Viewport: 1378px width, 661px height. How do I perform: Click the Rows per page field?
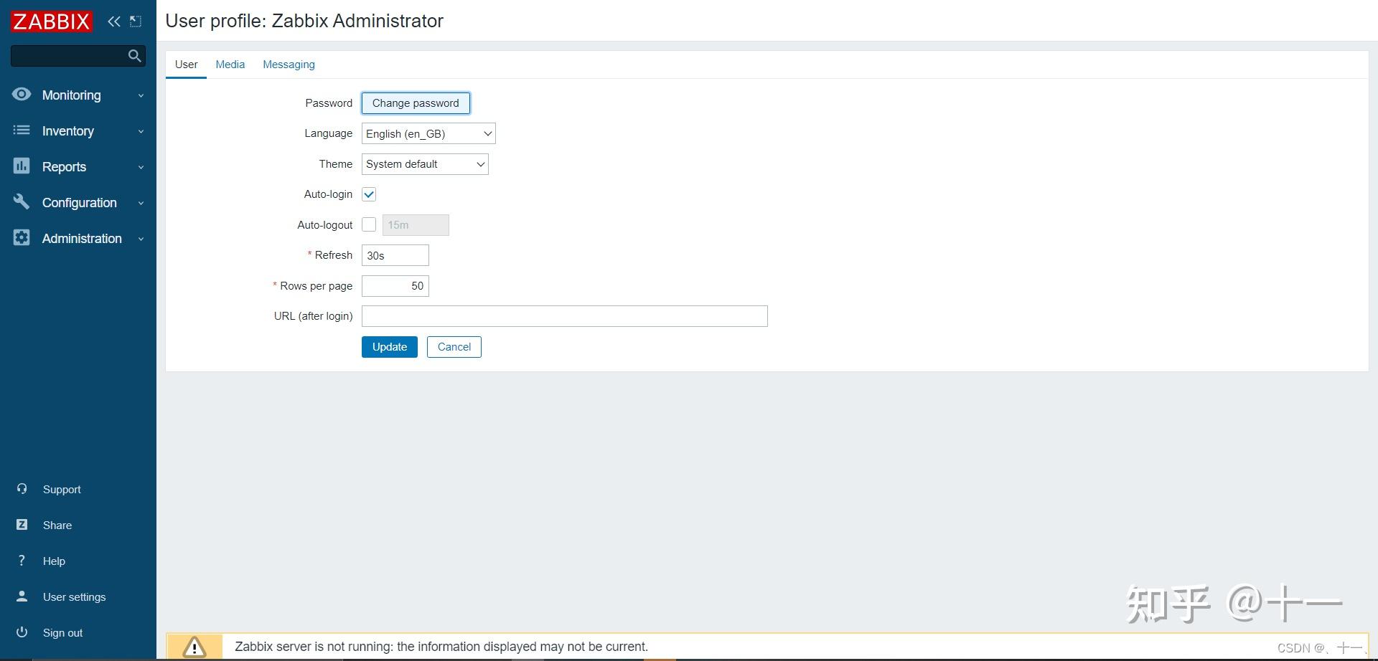tap(395, 286)
